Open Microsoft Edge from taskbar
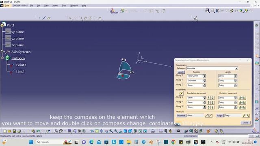Screen dimensions: 260x146 click(x=91, y=142)
